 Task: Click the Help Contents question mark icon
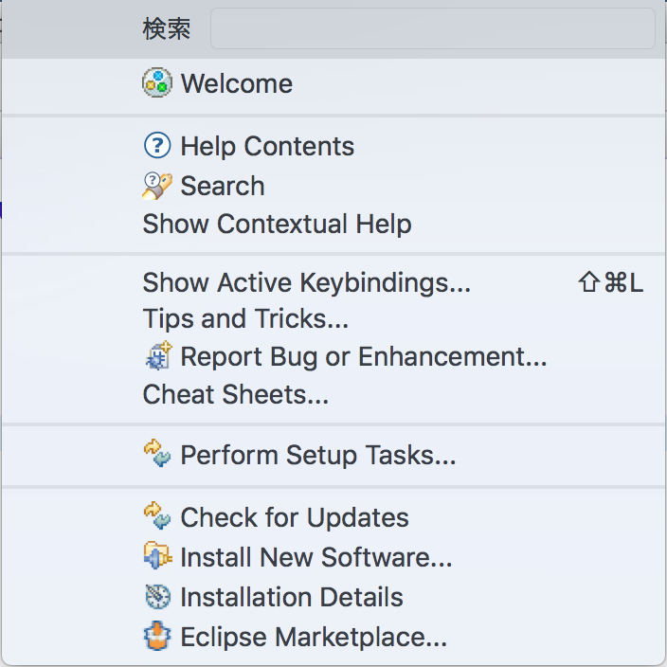click(156, 146)
